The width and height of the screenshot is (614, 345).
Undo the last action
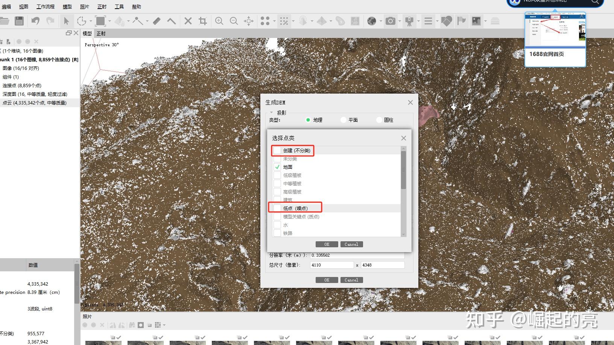(x=35, y=21)
